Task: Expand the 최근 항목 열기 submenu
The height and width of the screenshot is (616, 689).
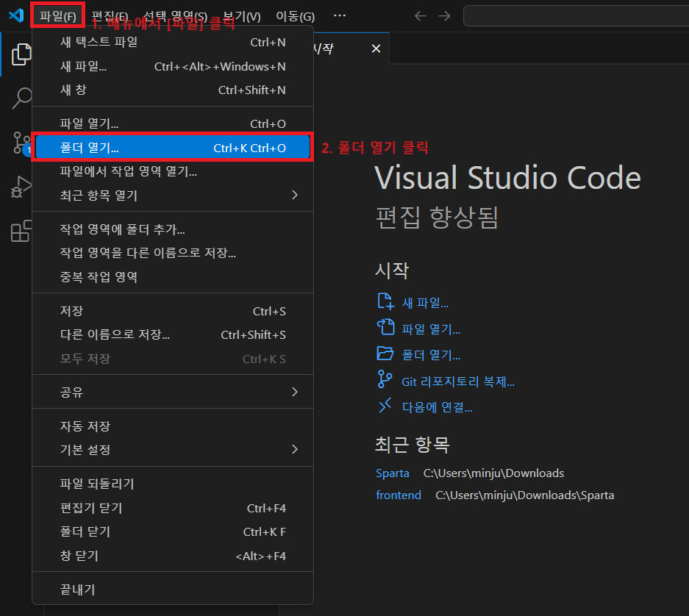Action: click(173, 195)
